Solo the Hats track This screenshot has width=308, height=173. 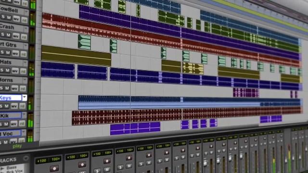(x=2, y=70)
